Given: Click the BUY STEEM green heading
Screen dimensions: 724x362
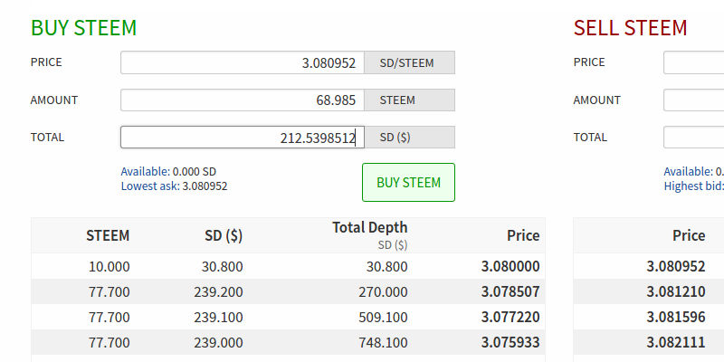Looking at the screenshot, I should click(83, 28).
